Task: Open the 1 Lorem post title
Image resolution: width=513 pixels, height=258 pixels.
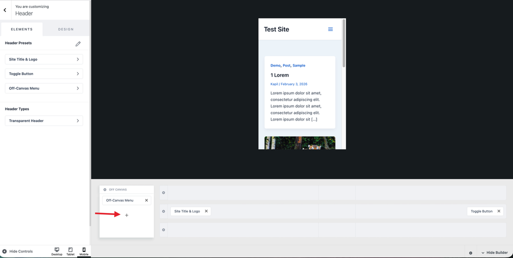Action: click(x=280, y=75)
